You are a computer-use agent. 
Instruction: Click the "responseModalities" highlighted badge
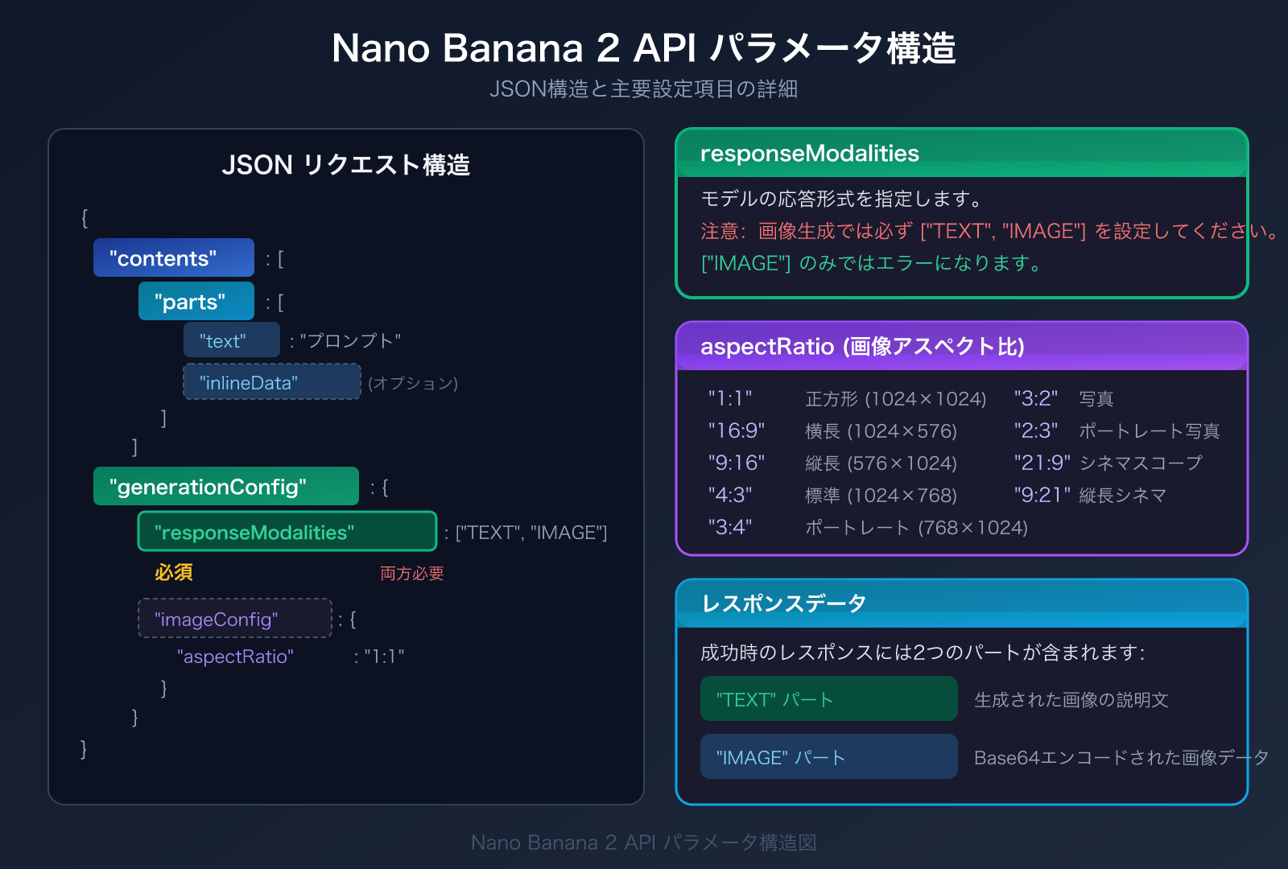click(x=287, y=532)
